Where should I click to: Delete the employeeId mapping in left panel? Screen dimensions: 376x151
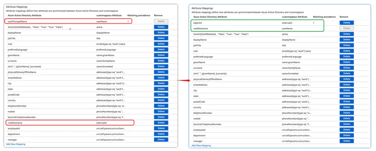161,129
